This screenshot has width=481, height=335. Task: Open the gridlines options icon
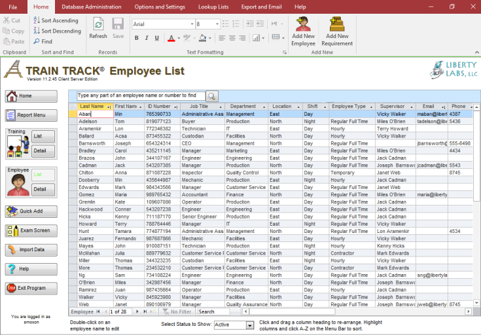(x=256, y=38)
